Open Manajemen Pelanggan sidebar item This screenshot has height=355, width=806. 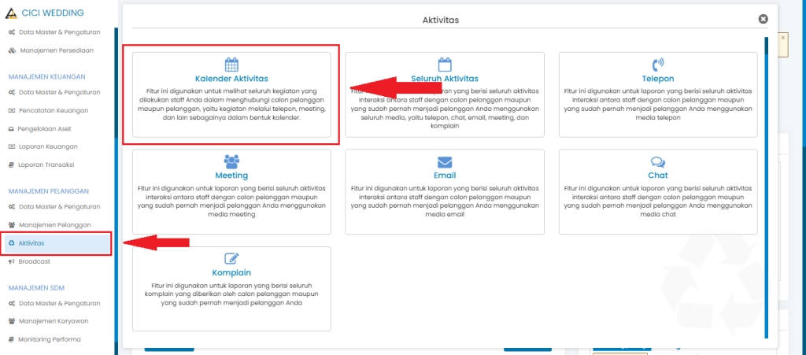coord(54,225)
